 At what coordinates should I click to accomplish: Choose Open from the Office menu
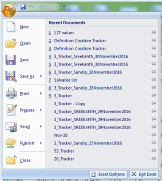click(x=25, y=43)
